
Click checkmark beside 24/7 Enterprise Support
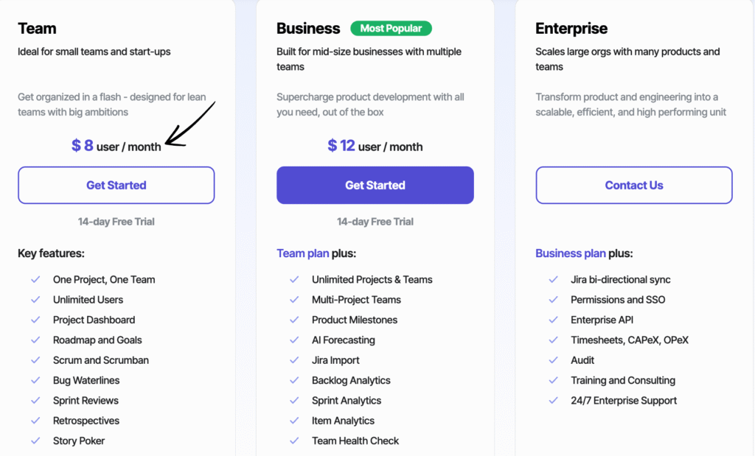(x=553, y=401)
